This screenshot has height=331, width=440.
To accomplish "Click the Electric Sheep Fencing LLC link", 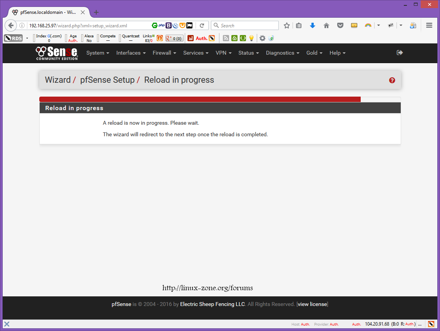I will coord(212,304).
